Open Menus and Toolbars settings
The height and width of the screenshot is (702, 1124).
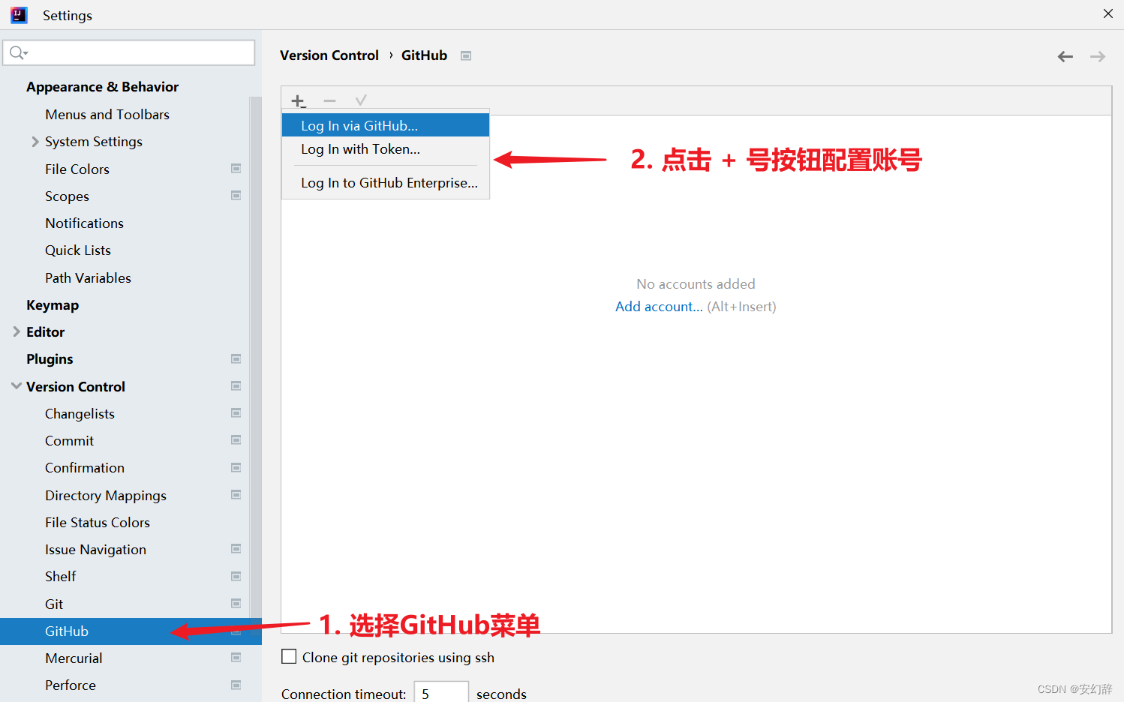click(107, 115)
